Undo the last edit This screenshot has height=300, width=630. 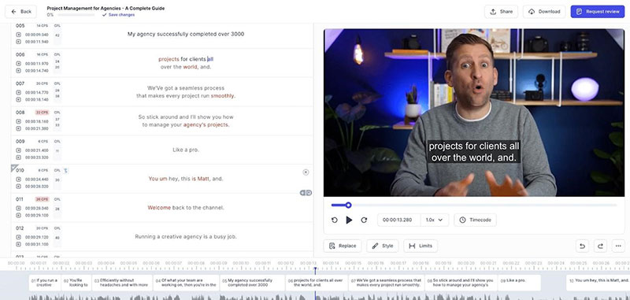[582, 246]
